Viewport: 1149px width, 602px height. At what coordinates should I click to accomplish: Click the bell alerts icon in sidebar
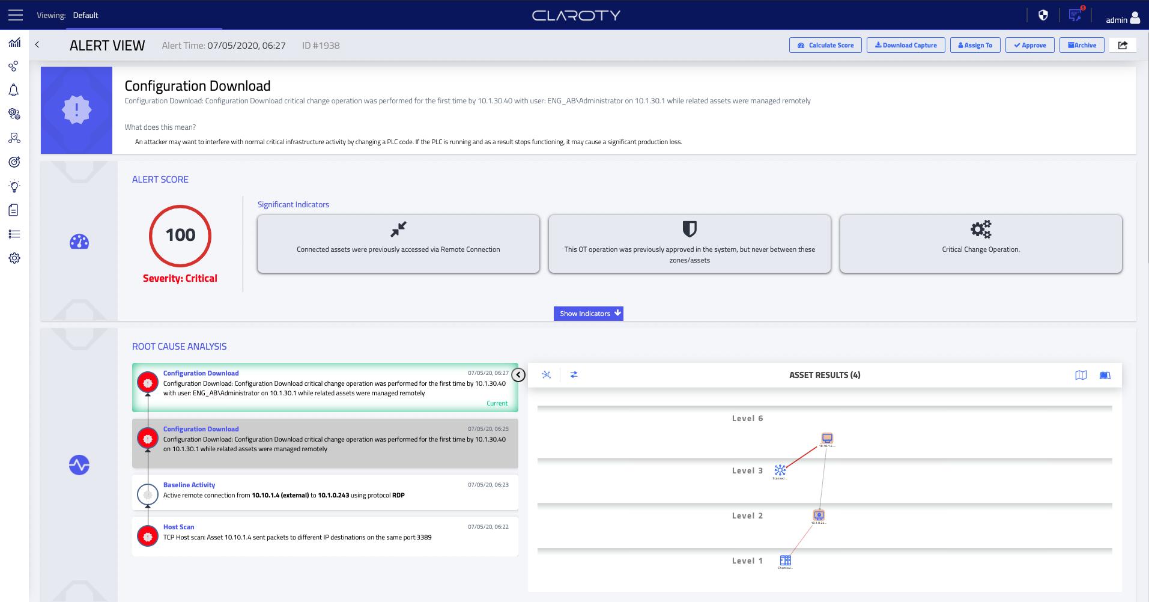click(x=14, y=90)
